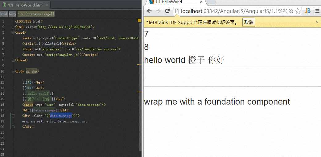This screenshot has width=321, height=157.
Task: Click the div.{{data.message}} breadcrumb
Action: (x=36, y=14)
